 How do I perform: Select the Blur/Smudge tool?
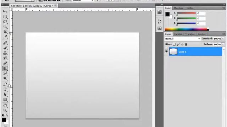point(5,73)
